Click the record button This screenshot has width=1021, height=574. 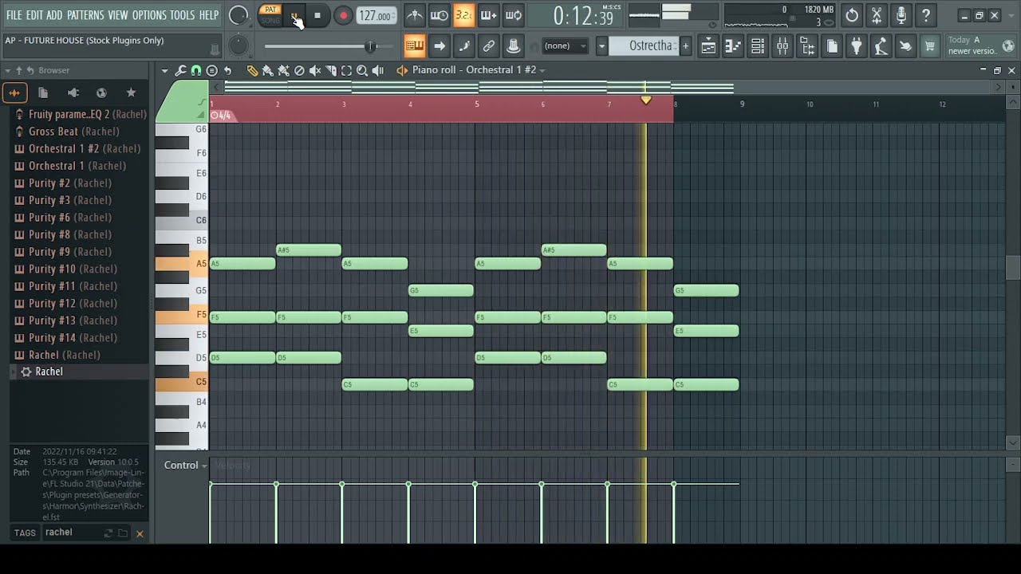click(x=343, y=15)
